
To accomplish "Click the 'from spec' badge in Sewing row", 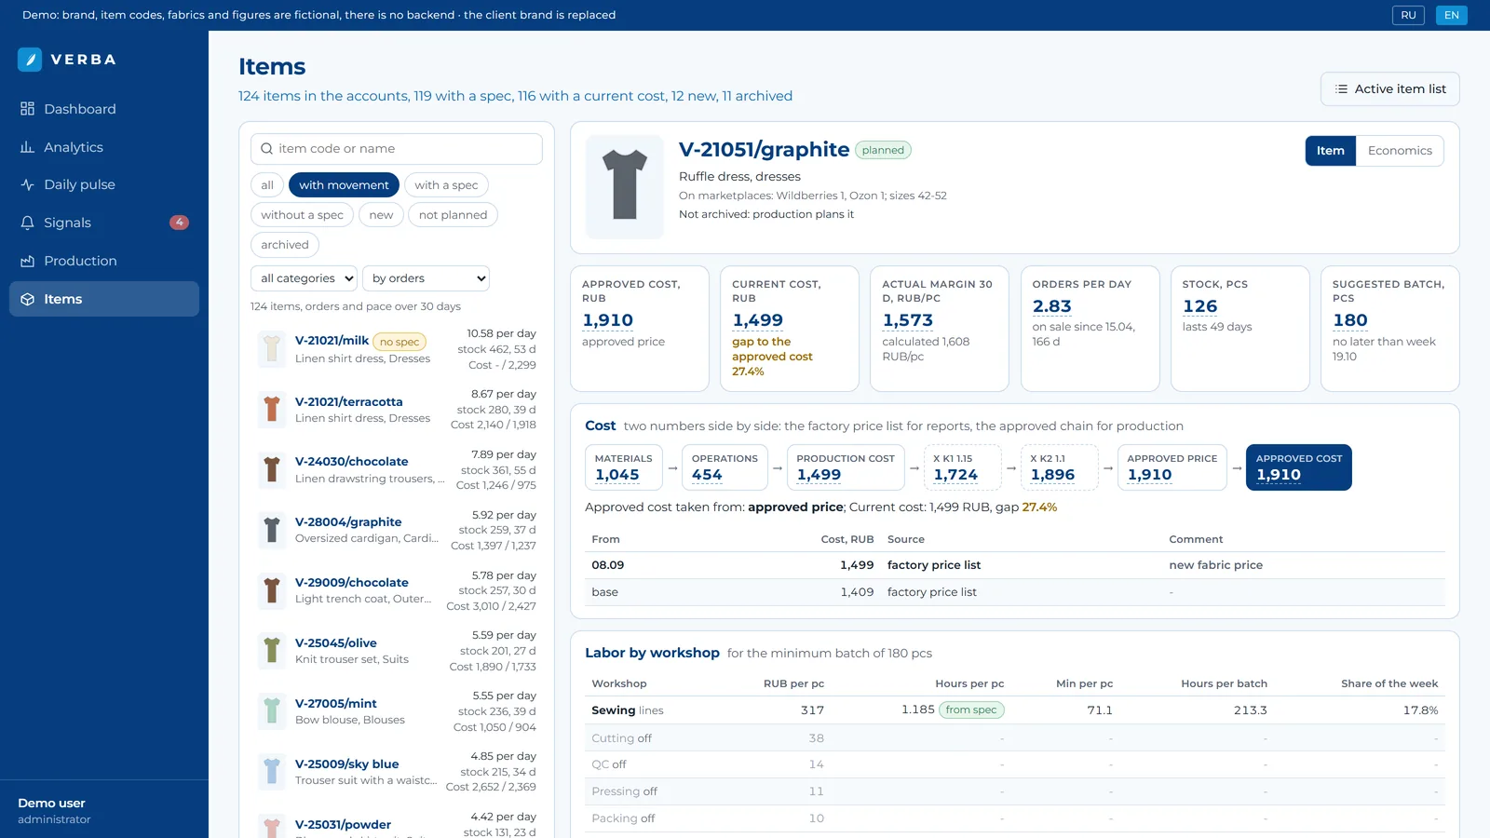I will point(971,710).
